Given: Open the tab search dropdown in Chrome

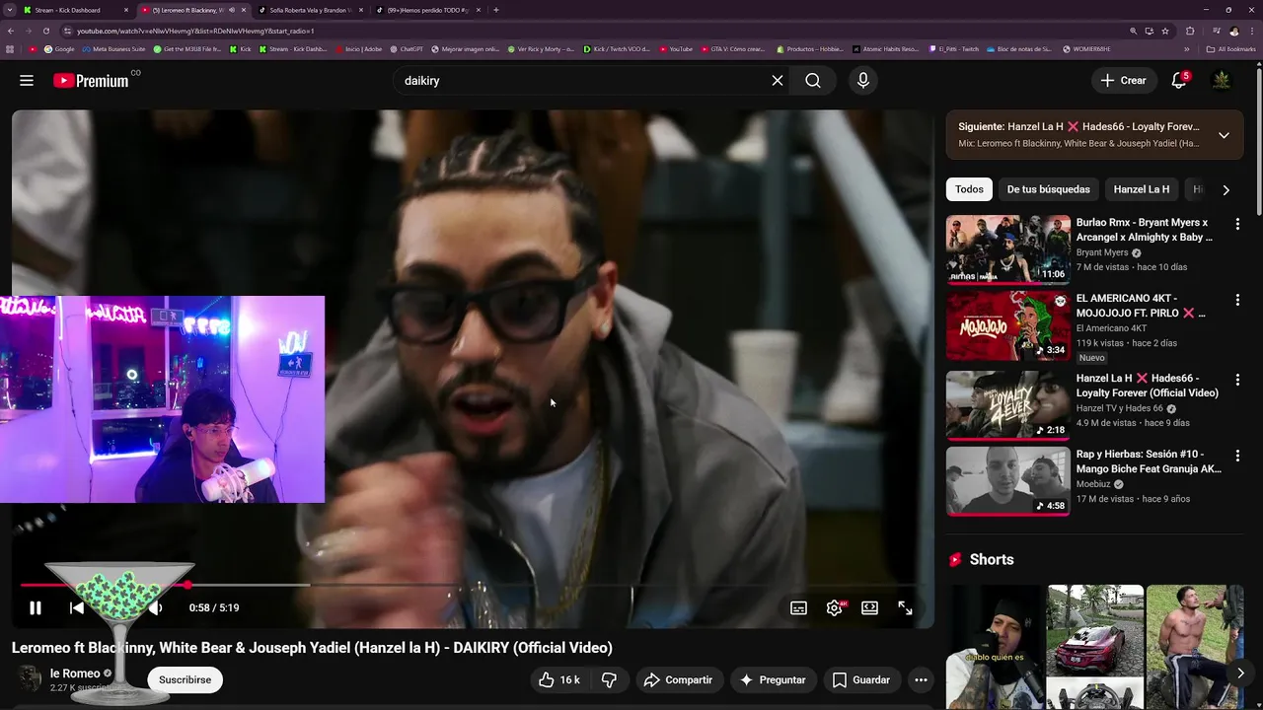Looking at the screenshot, I should pyautogui.click(x=10, y=10).
